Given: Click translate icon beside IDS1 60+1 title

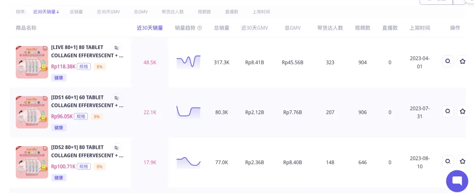Looking at the screenshot, I should [x=116, y=98].
